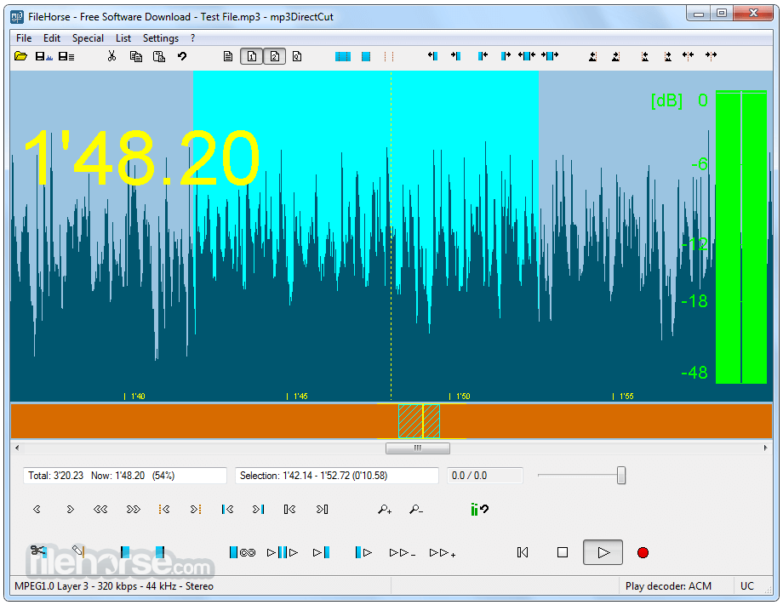Click the Total and Now time field
The image size is (783, 605).
pos(125,476)
